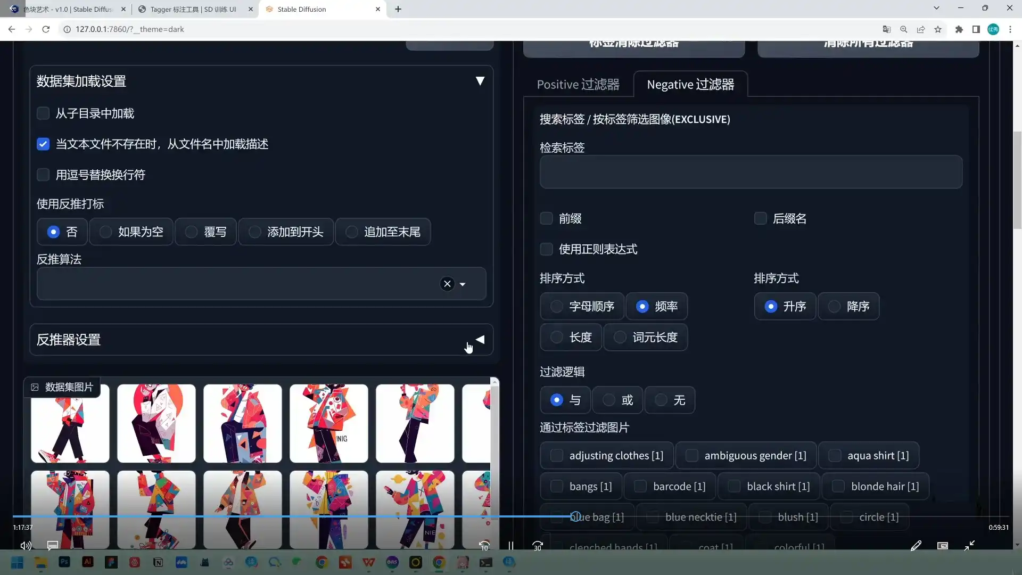The width and height of the screenshot is (1022, 575).
Task: Check the adjusting clothes [1] tag filter
Action: (x=557, y=455)
